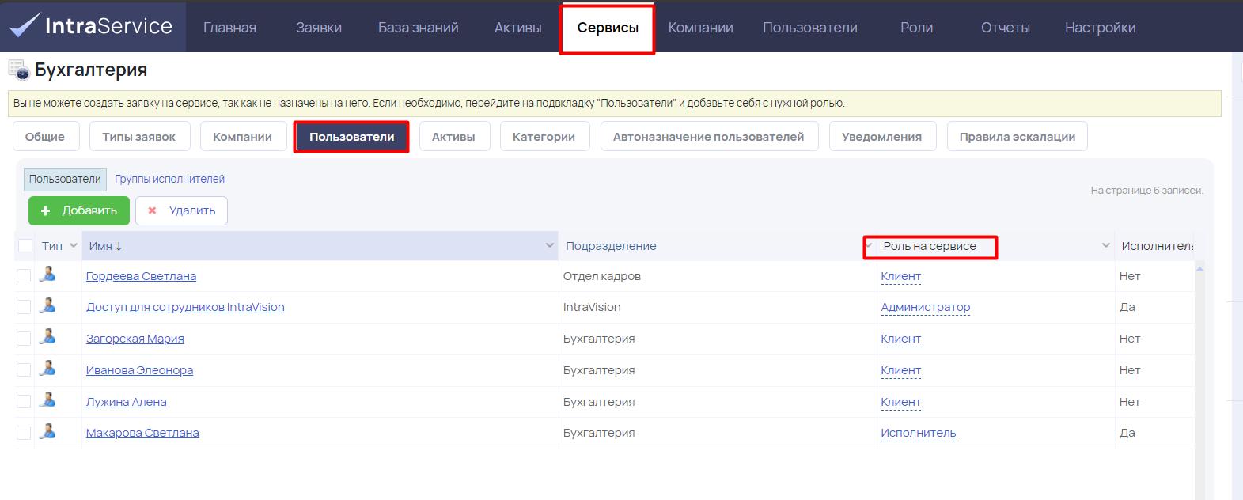The height and width of the screenshot is (500, 1243).
Task: Tick the select-all checkbox in table header
Action: pyautogui.click(x=25, y=246)
